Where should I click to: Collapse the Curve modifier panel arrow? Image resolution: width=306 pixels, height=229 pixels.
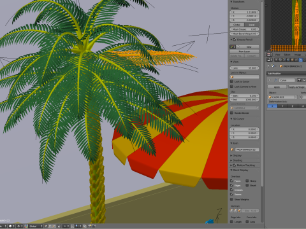[x=270, y=80]
